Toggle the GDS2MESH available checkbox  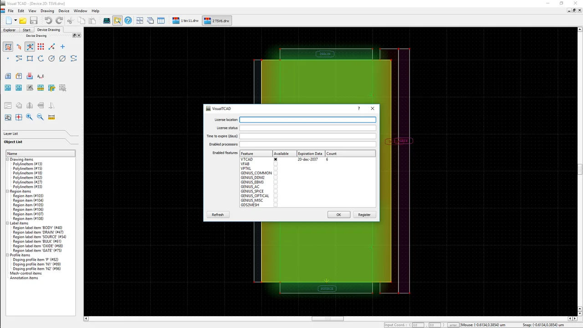[x=276, y=205]
